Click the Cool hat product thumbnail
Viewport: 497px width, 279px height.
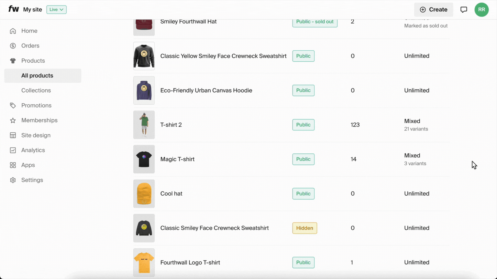click(144, 193)
